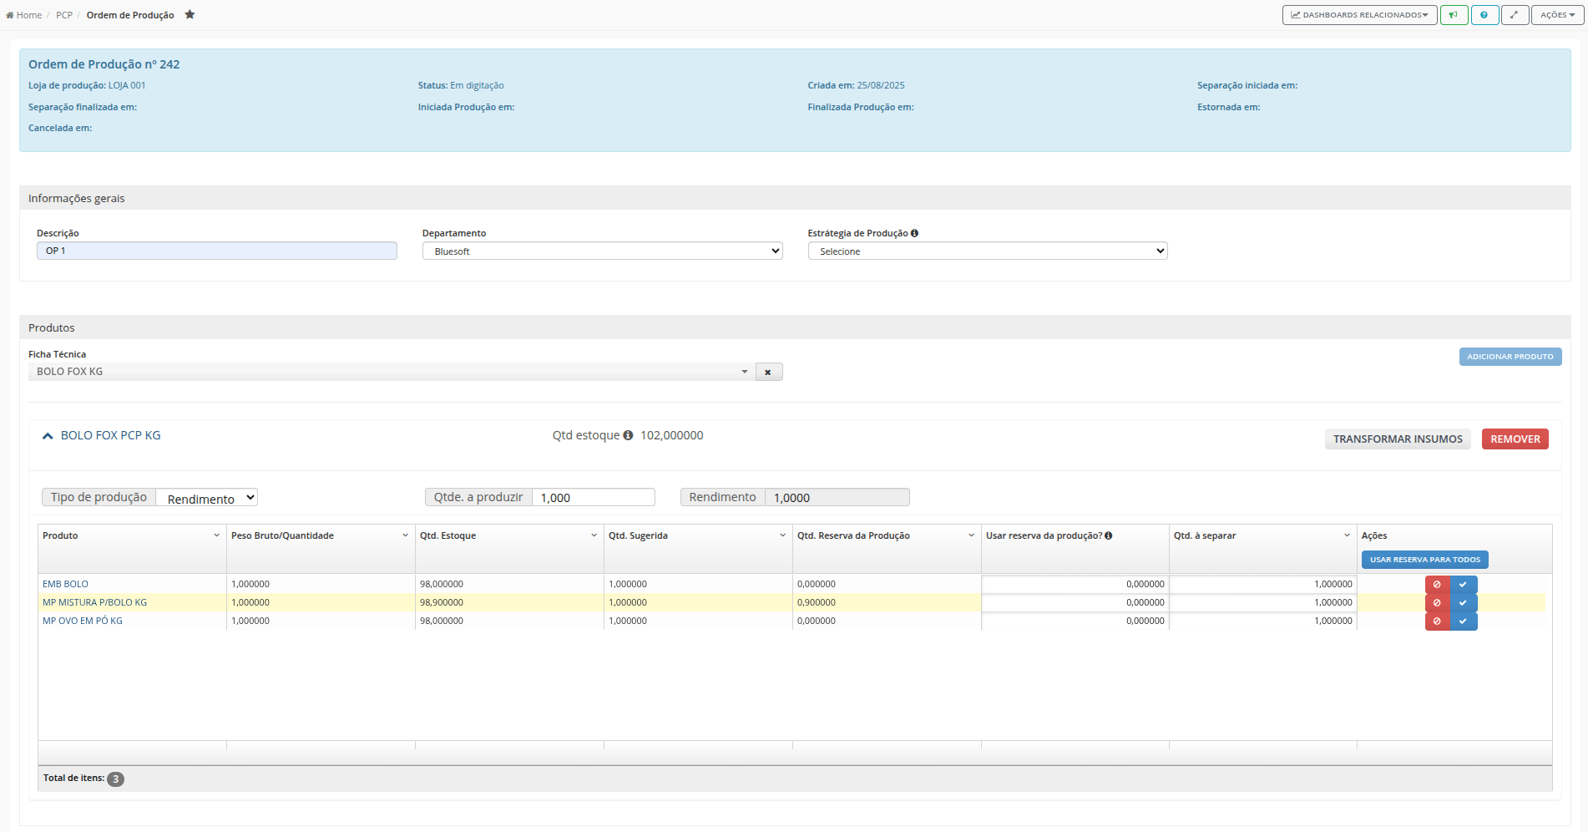
Task: Go to the Home breadcrumb link
Action: (24, 15)
